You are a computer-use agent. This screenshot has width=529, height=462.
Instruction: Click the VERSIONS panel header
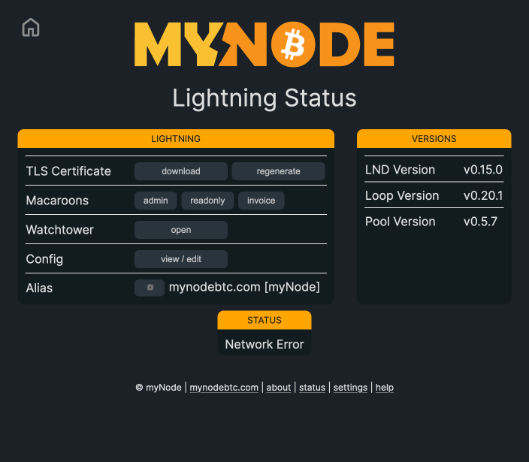(434, 139)
